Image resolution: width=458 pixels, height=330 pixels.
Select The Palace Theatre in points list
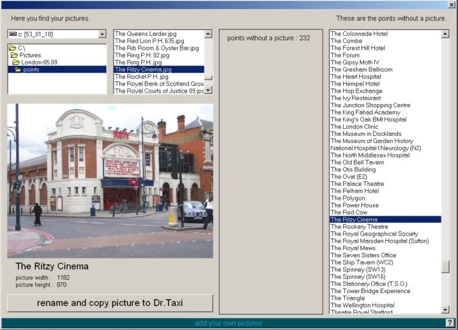pyautogui.click(x=356, y=184)
